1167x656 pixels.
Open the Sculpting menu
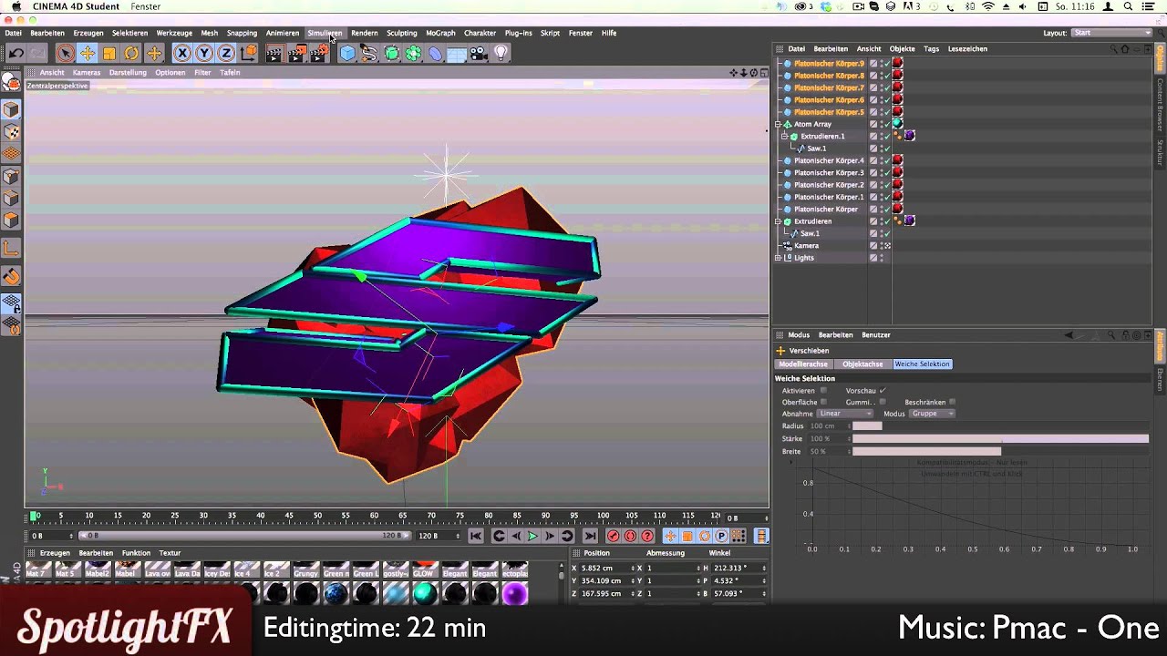coord(401,33)
